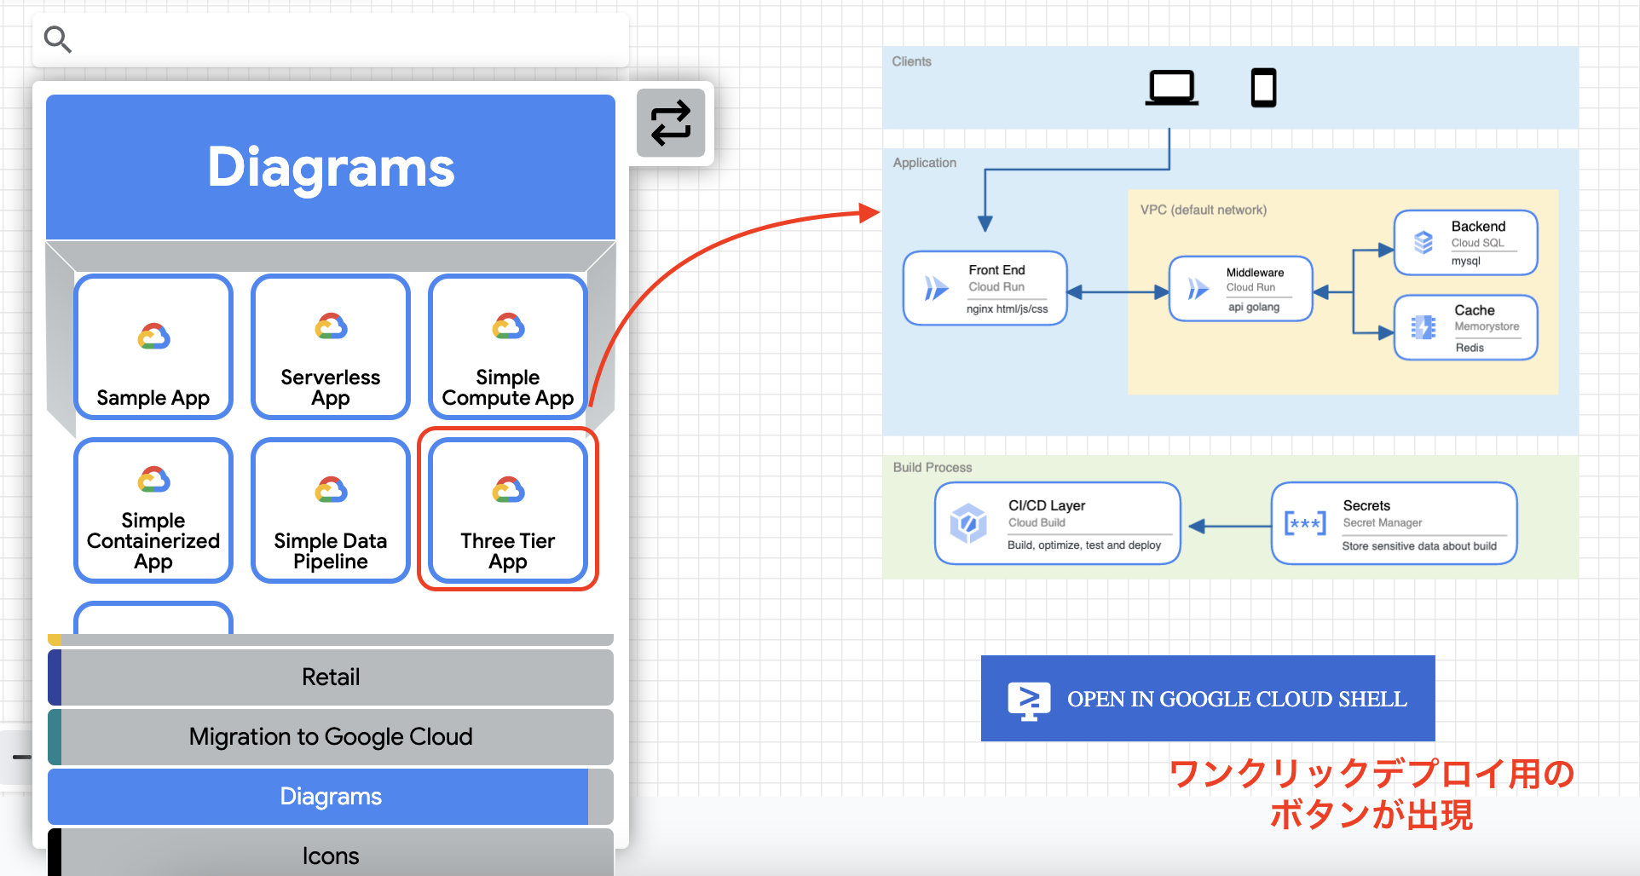Screen dimensions: 1640x876
Task: Click the shape-swap arrows icon beside Diagrams panel
Action: [x=671, y=124]
